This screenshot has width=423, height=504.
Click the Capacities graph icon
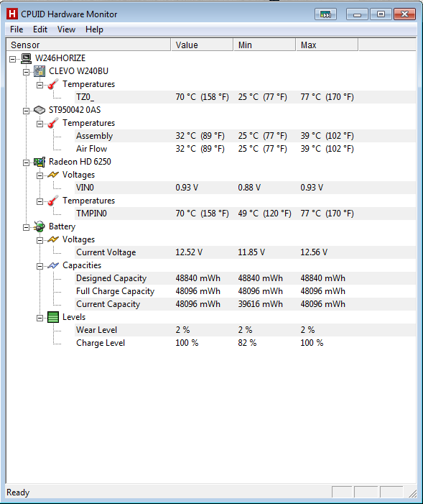coord(53,265)
